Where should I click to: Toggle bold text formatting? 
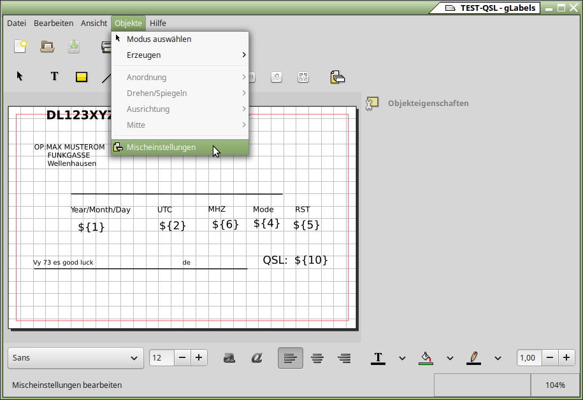[x=229, y=358]
